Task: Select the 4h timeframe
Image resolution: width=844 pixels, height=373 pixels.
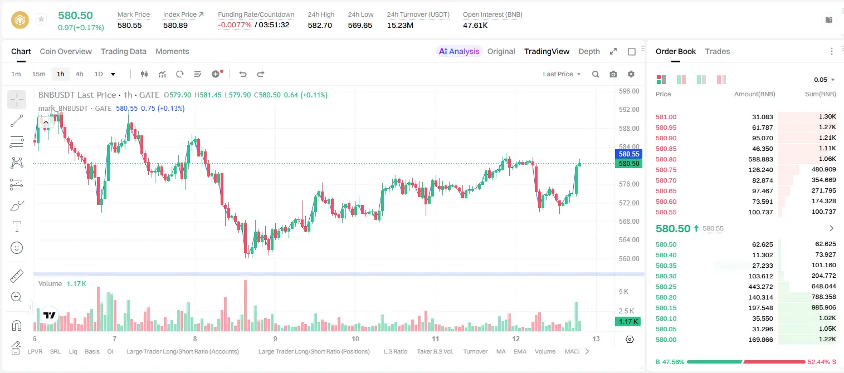Action: tap(79, 74)
